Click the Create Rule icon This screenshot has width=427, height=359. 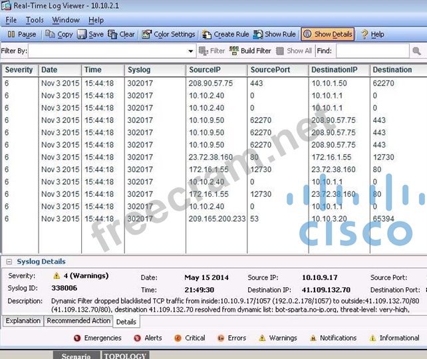click(225, 35)
